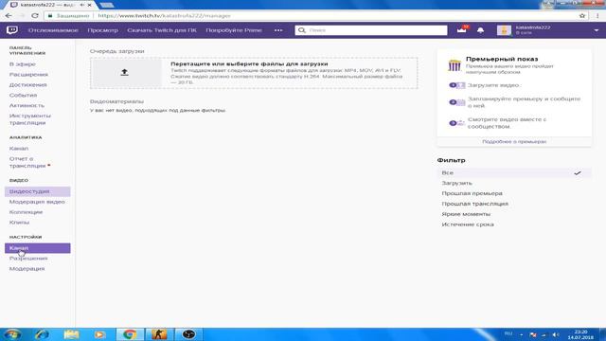Open Канал under Настройки section
The width and height of the screenshot is (606, 341).
[38, 248]
